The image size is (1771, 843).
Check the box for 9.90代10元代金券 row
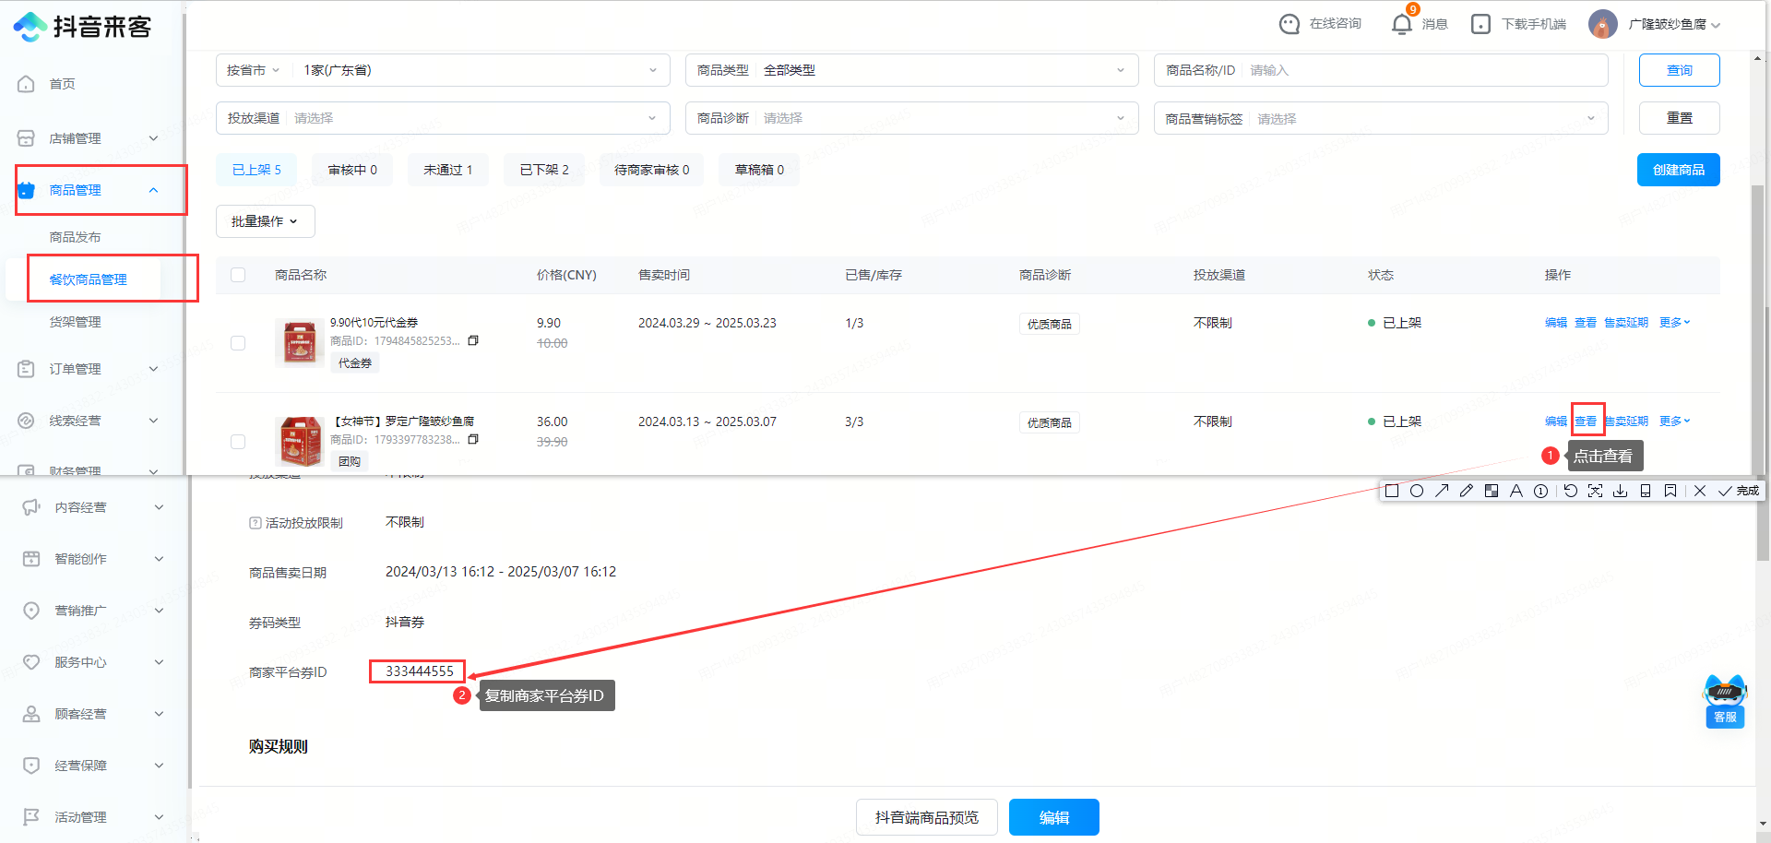click(238, 343)
